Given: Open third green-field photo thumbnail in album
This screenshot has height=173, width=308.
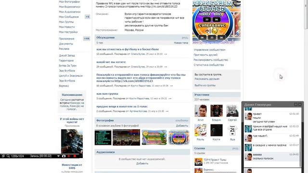Looking at the screenshot, I should point(154,137).
